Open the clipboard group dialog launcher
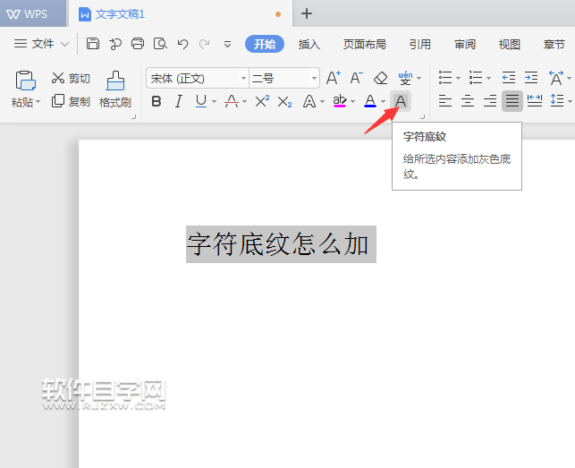Screen dimensions: 575x468 tap(134, 116)
